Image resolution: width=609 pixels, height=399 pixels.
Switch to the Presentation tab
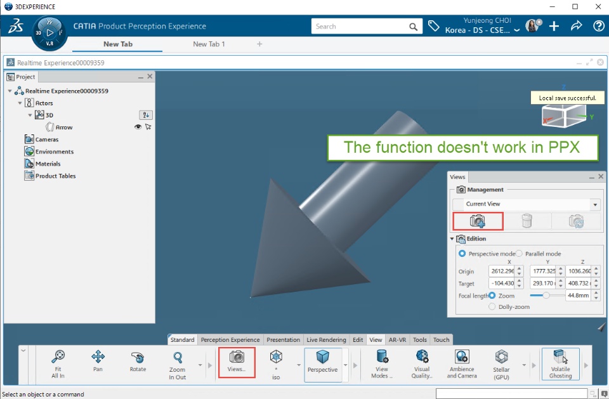283,339
